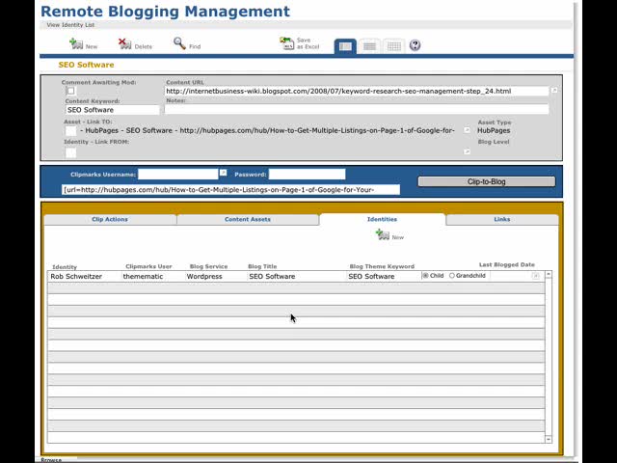
Task: Click the Asset Link TO small box
Action: tap(70, 131)
